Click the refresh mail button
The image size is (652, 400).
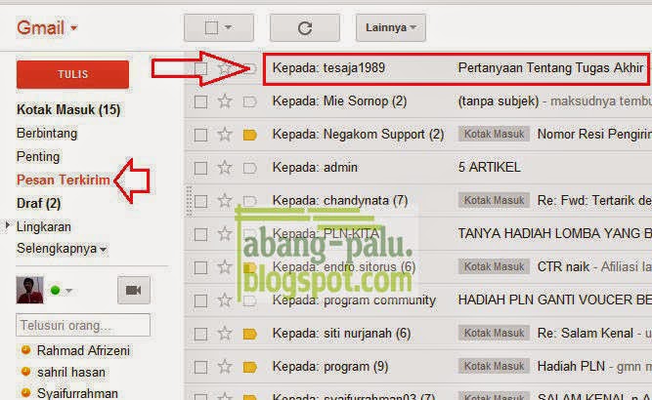305,27
